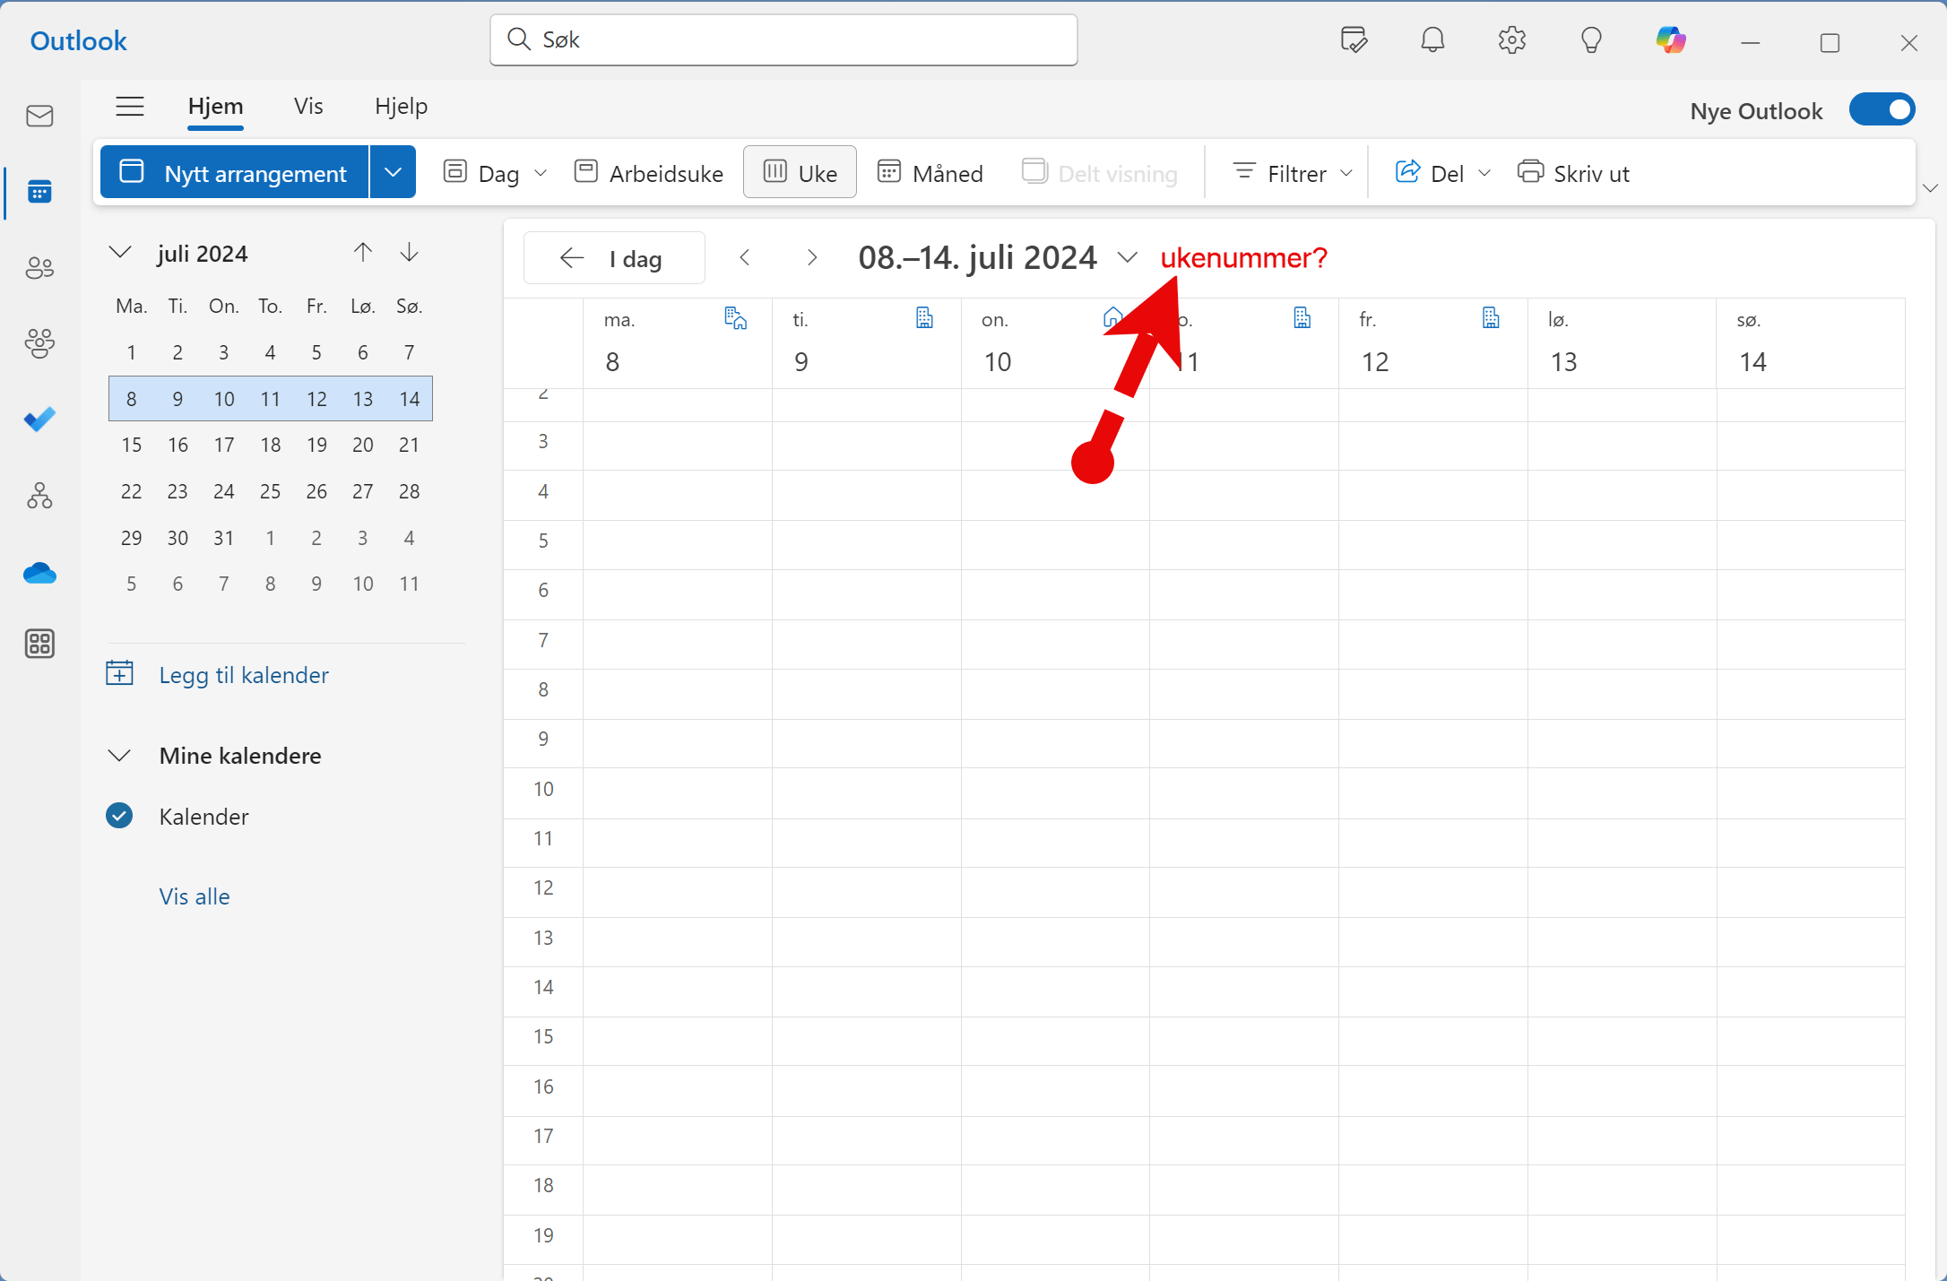Collapse the Mine kalendere section
Image resolution: width=1947 pixels, height=1281 pixels.
119,756
